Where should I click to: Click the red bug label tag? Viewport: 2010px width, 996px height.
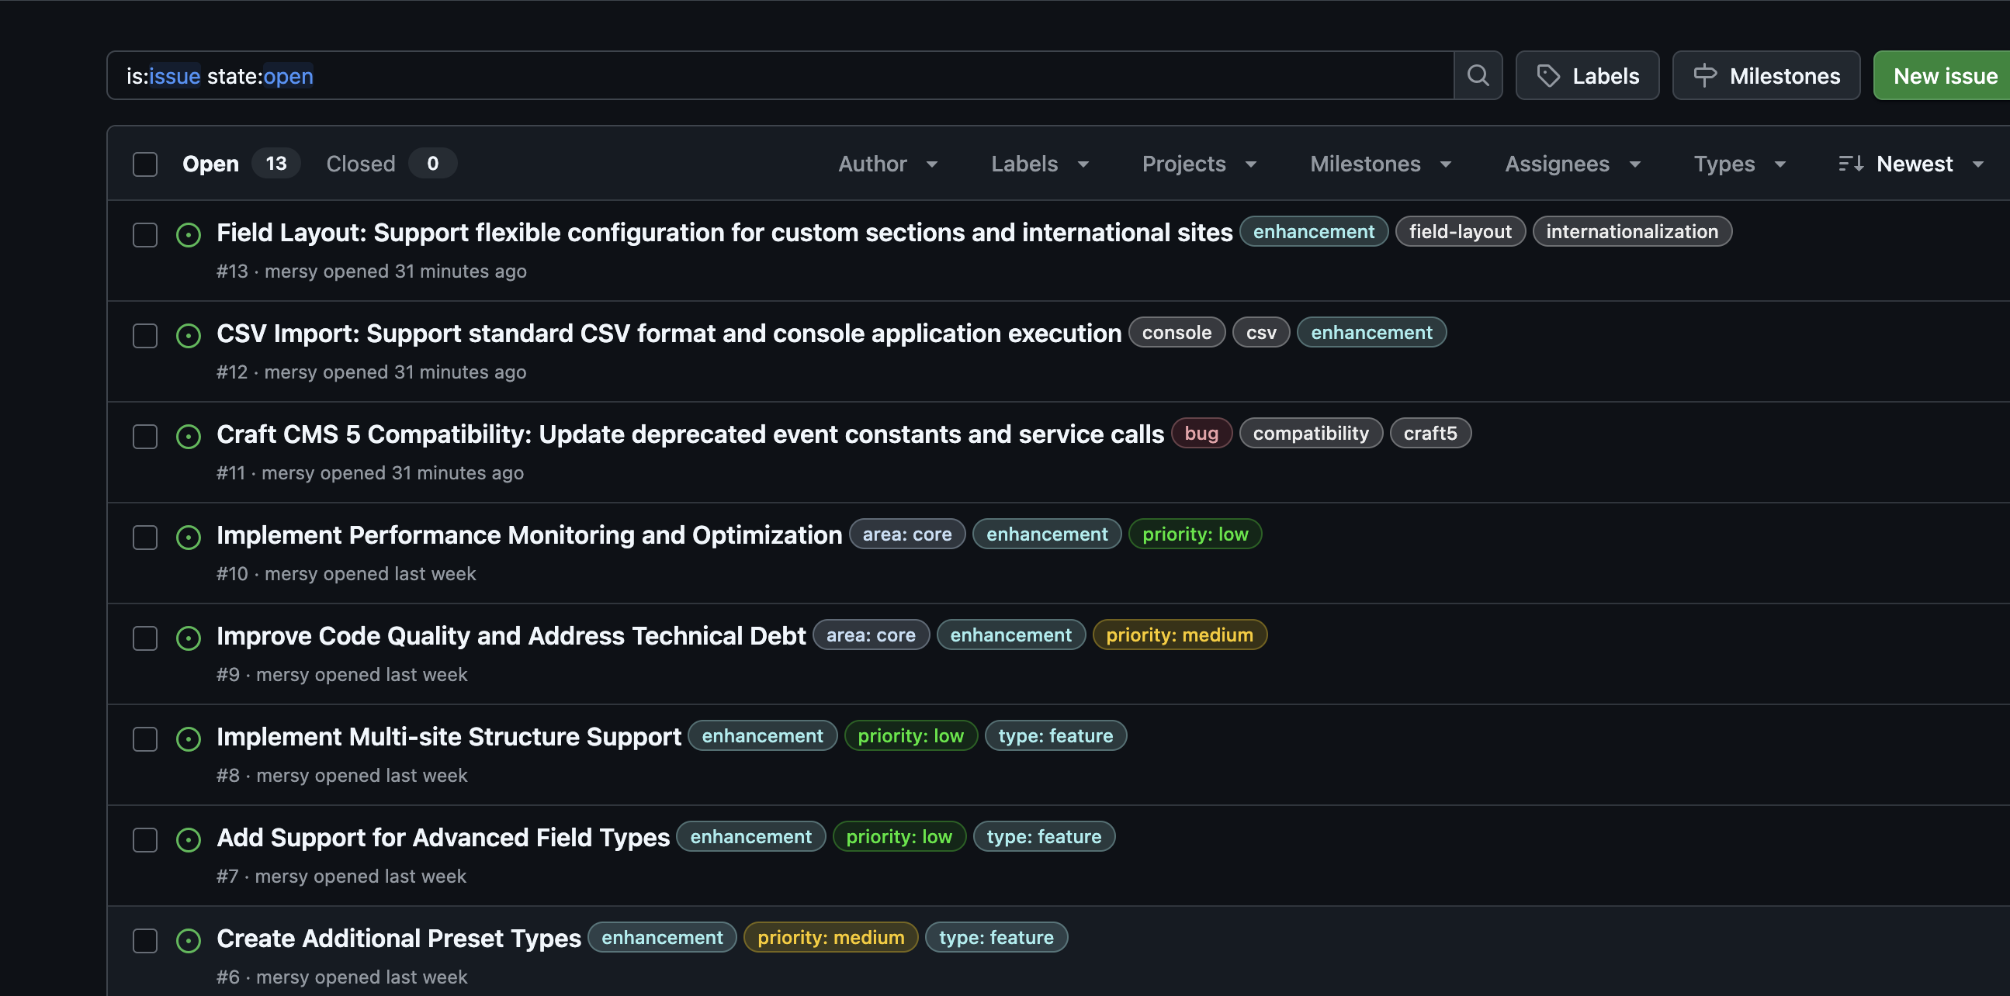[x=1200, y=433]
